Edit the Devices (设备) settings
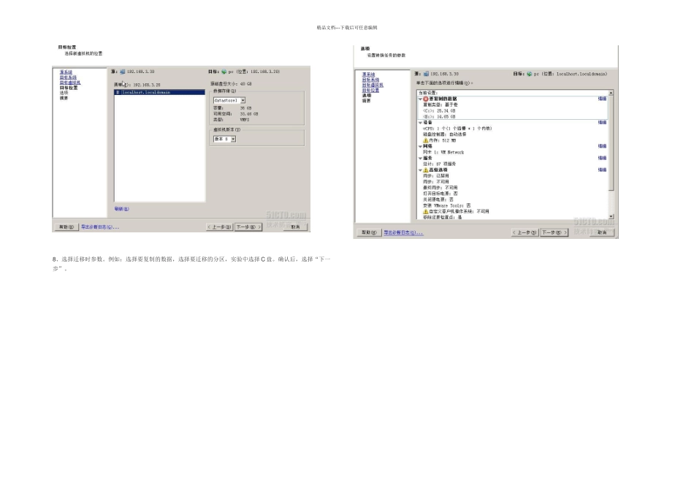Screen dimensions: 694x491 (603, 123)
